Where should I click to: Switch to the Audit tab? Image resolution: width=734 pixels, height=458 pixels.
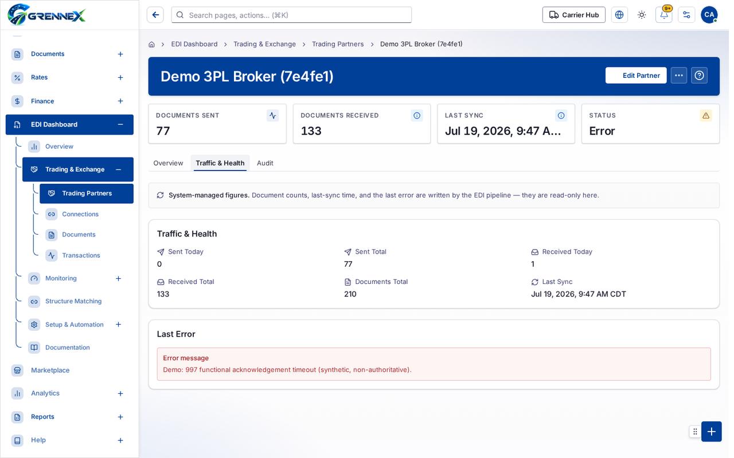(265, 163)
